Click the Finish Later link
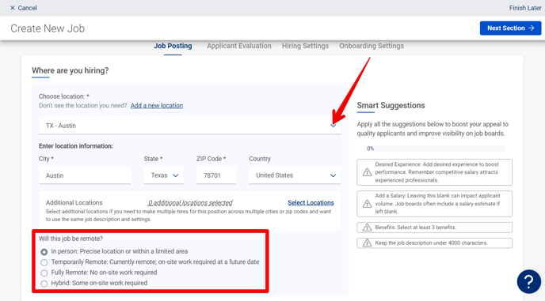This screenshot has width=545, height=301. (x=525, y=8)
